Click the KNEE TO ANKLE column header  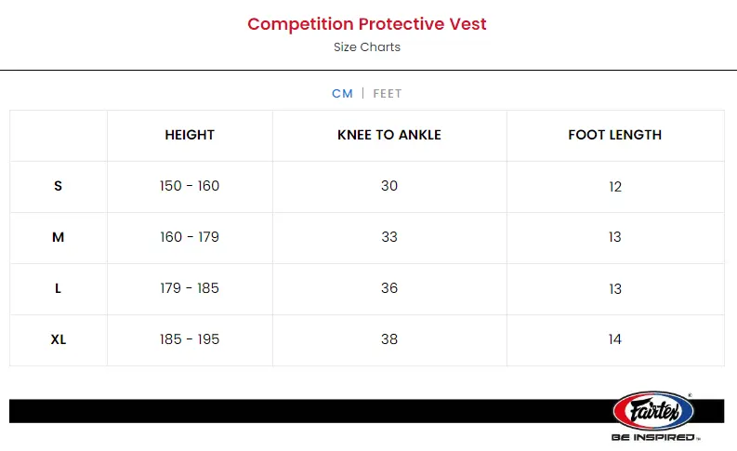click(389, 136)
